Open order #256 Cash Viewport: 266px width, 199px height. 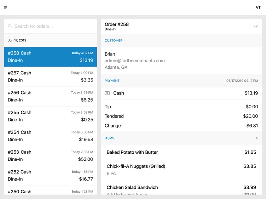point(51,96)
